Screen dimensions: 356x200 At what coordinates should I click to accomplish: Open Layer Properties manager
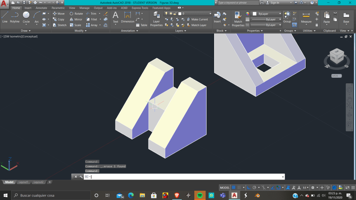coord(156,19)
